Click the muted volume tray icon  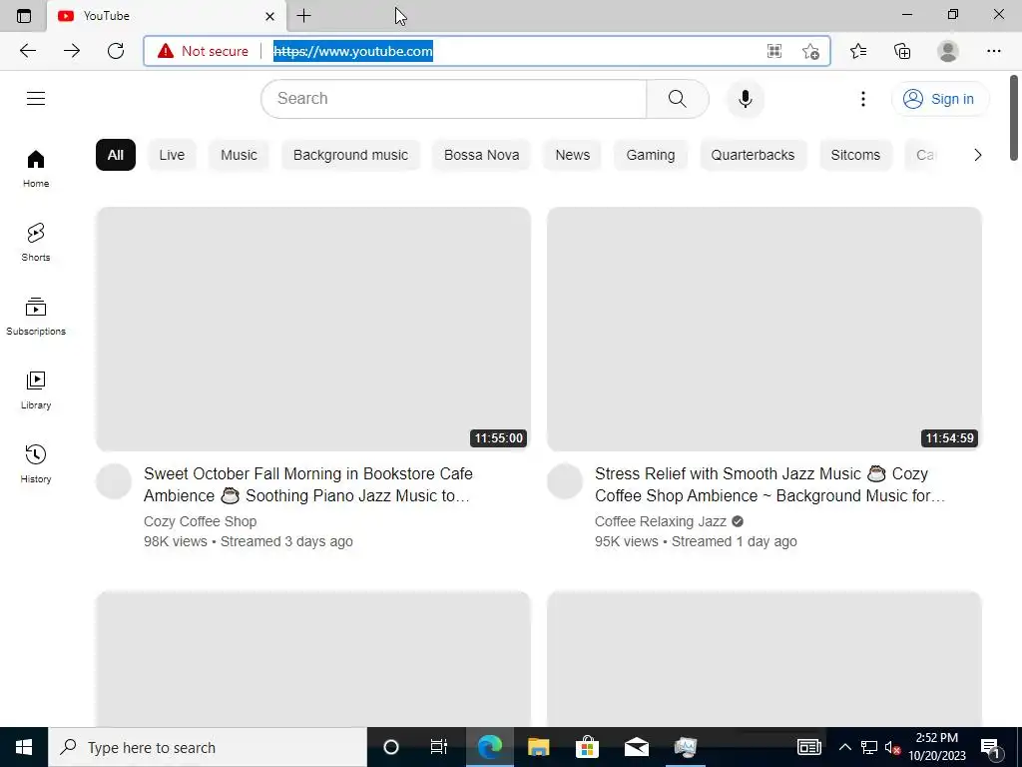[x=892, y=747]
